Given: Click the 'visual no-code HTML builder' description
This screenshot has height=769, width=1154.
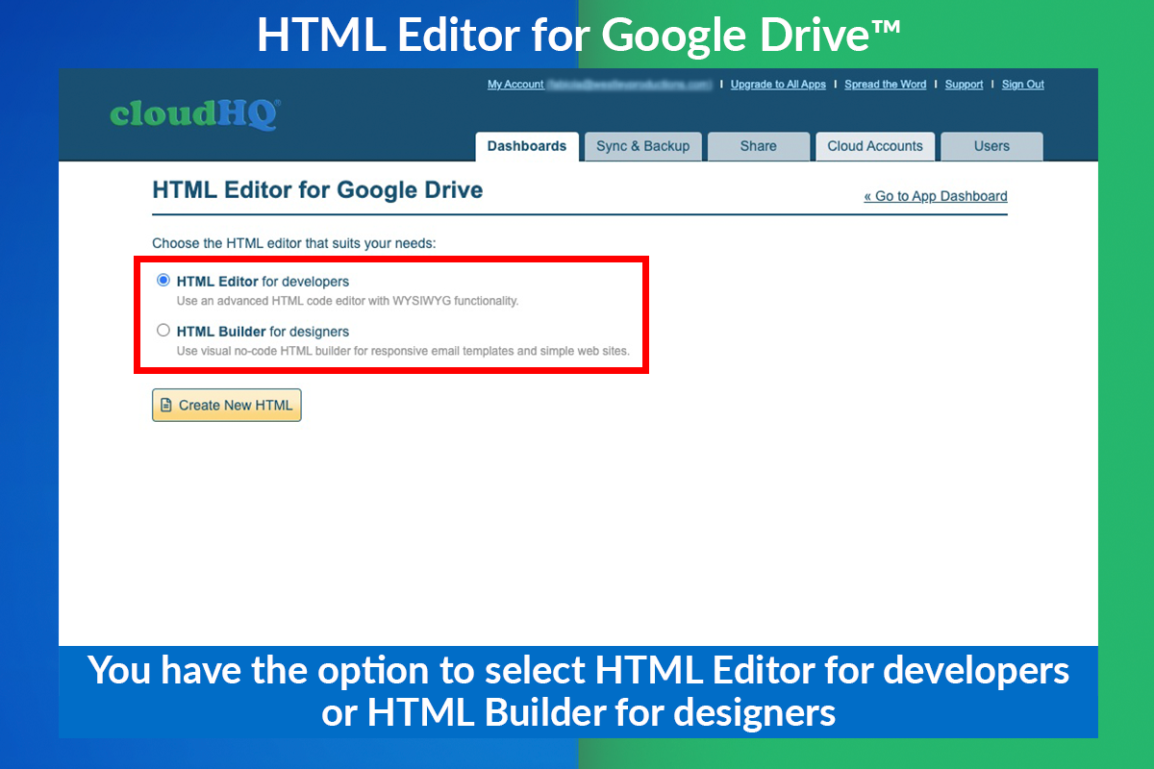Looking at the screenshot, I should pos(403,351).
